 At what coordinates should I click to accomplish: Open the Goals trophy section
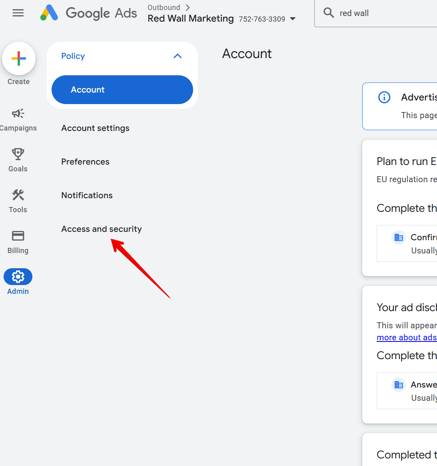pos(18,161)
